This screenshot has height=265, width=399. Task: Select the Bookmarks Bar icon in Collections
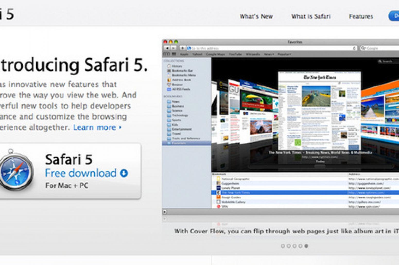[x=169, y=71]
